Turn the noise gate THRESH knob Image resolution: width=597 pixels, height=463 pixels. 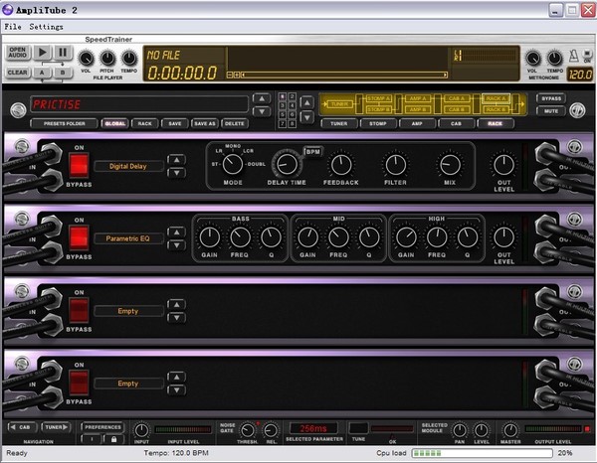point(247,431)
